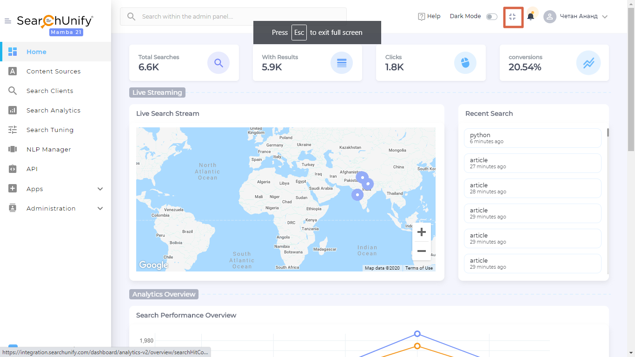The image size is (635, 357).
Task: Click the exit full screen icon
Action: coord(513,17)
